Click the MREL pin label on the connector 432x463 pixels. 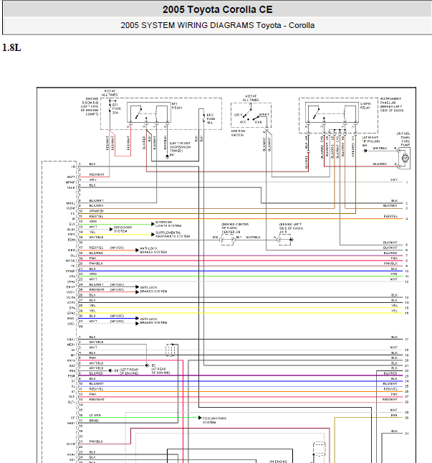71,203
